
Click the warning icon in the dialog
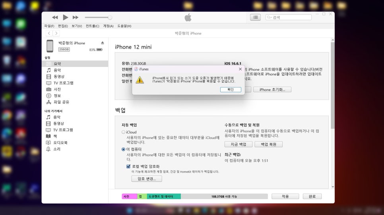click(x=140, y=80)
